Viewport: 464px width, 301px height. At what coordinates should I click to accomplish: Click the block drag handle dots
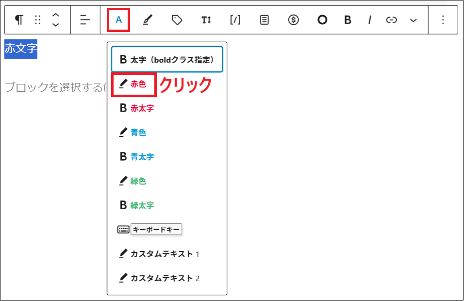pos(38,20)
